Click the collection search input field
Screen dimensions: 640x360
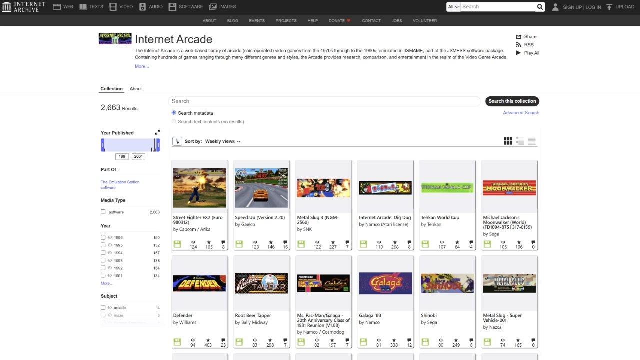click(324, 101)
